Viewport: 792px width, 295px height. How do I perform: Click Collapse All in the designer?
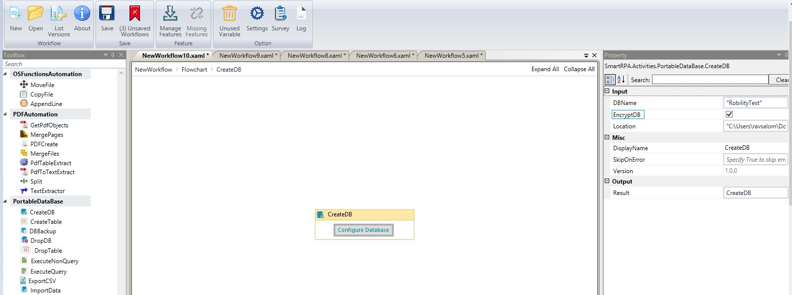pyautogui.click(x=579, y=69)
